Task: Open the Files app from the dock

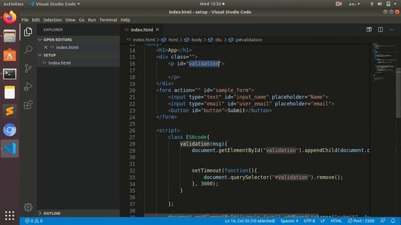Action: [x=10, y=36]
